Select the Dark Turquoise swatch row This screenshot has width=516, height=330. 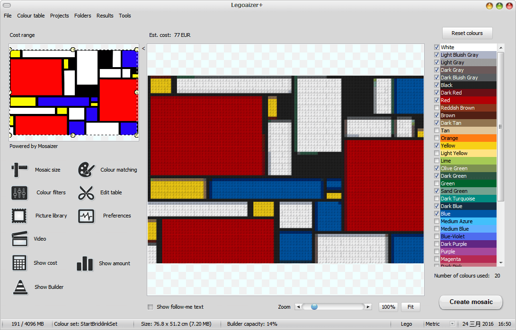468,199
